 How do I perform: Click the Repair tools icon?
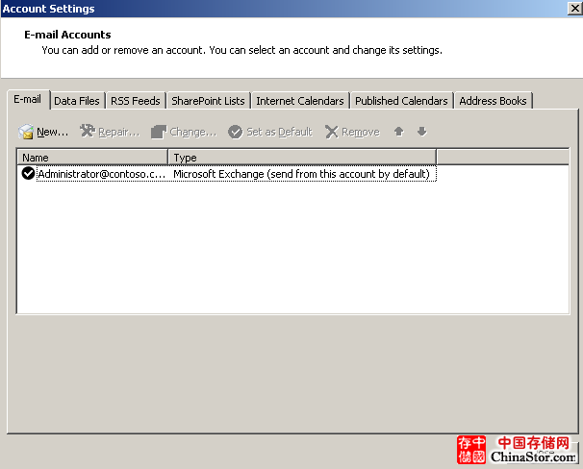[x=87, y=132]
